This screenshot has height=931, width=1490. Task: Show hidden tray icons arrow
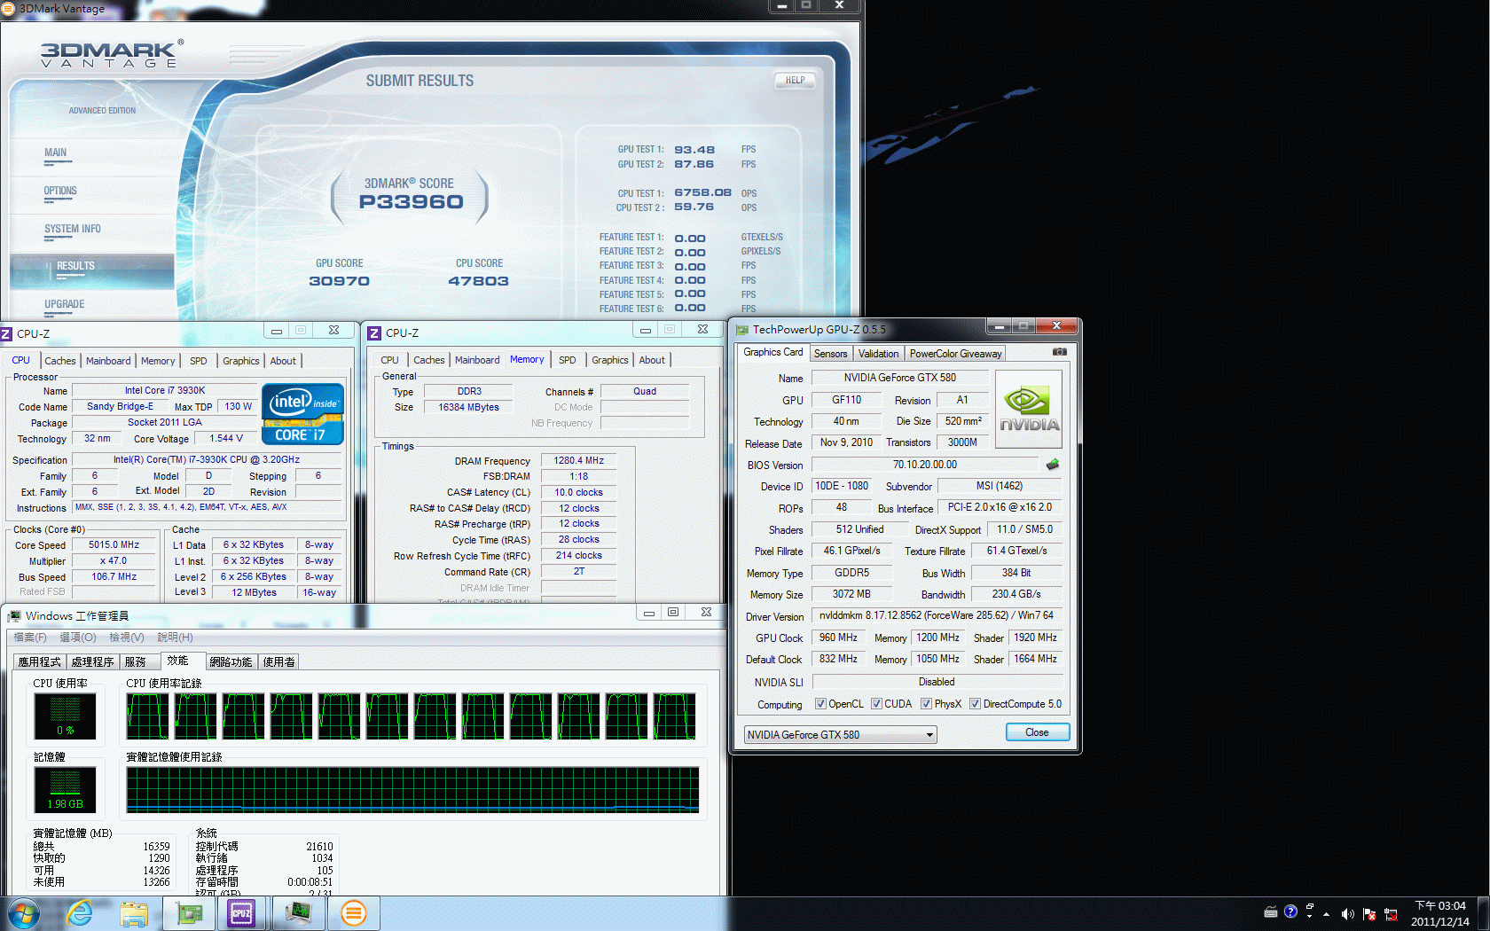1326,913
